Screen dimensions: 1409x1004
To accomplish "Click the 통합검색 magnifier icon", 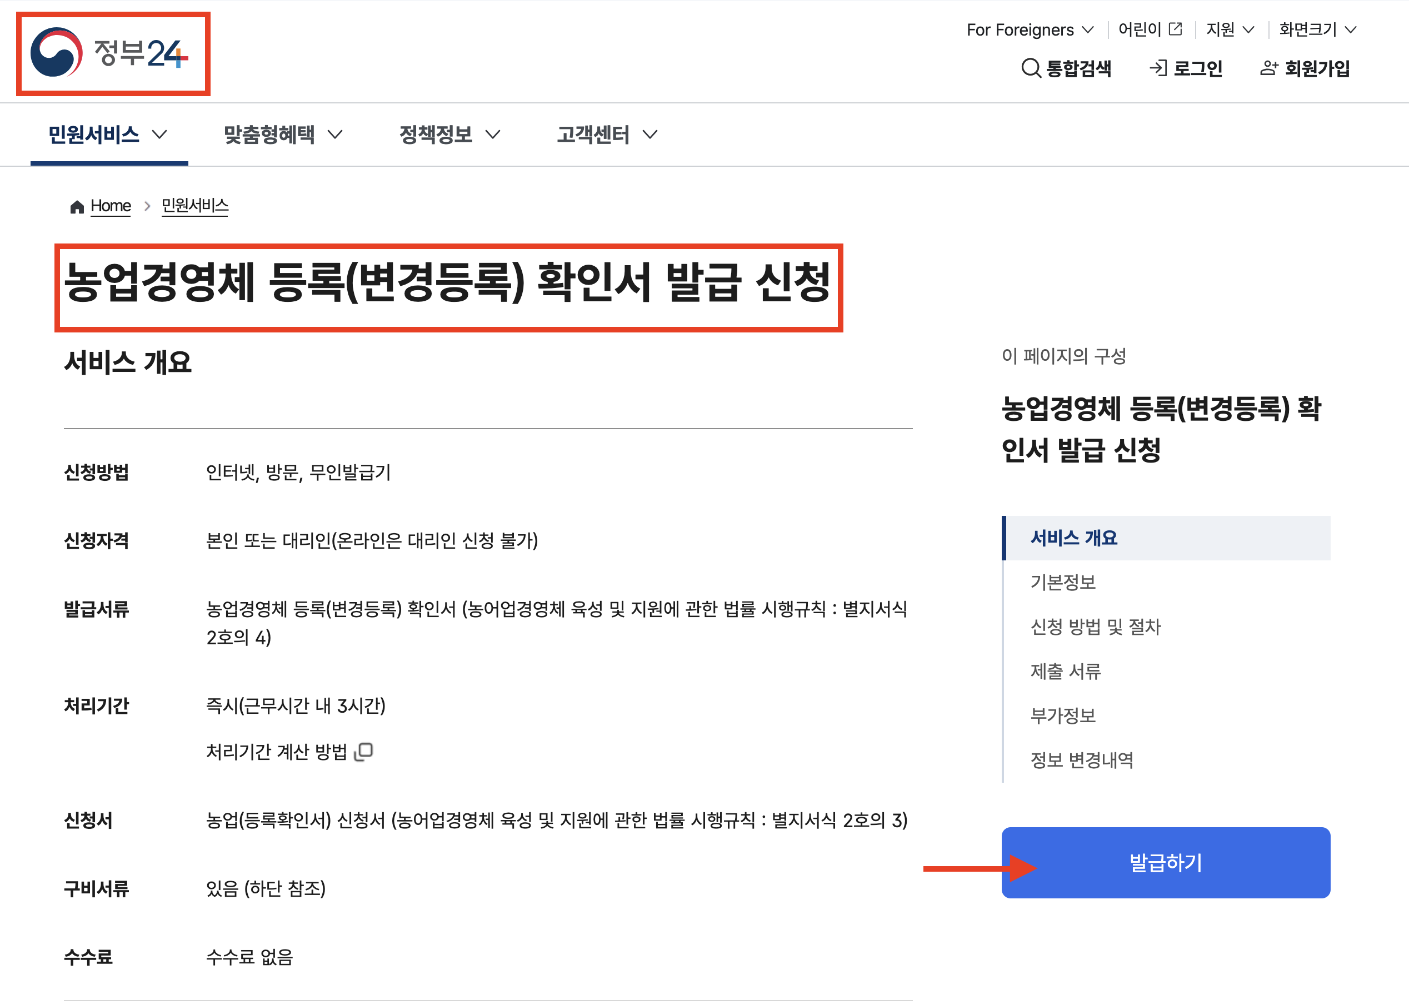I will coord(1030,68).
